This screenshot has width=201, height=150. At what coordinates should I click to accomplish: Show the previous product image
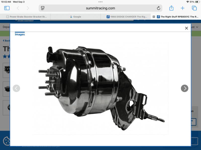tap(16, 88)
